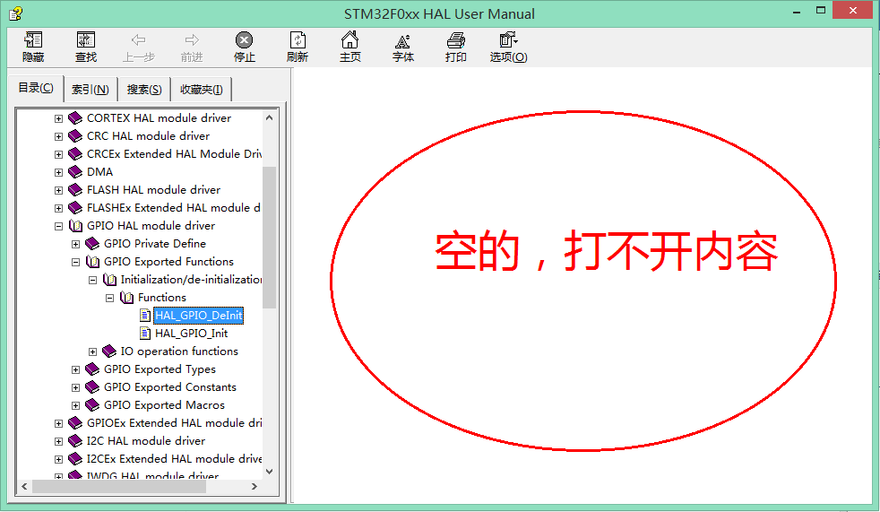
Task: Open HAL_GPIO_Init topic
Action: pos(192,334)
